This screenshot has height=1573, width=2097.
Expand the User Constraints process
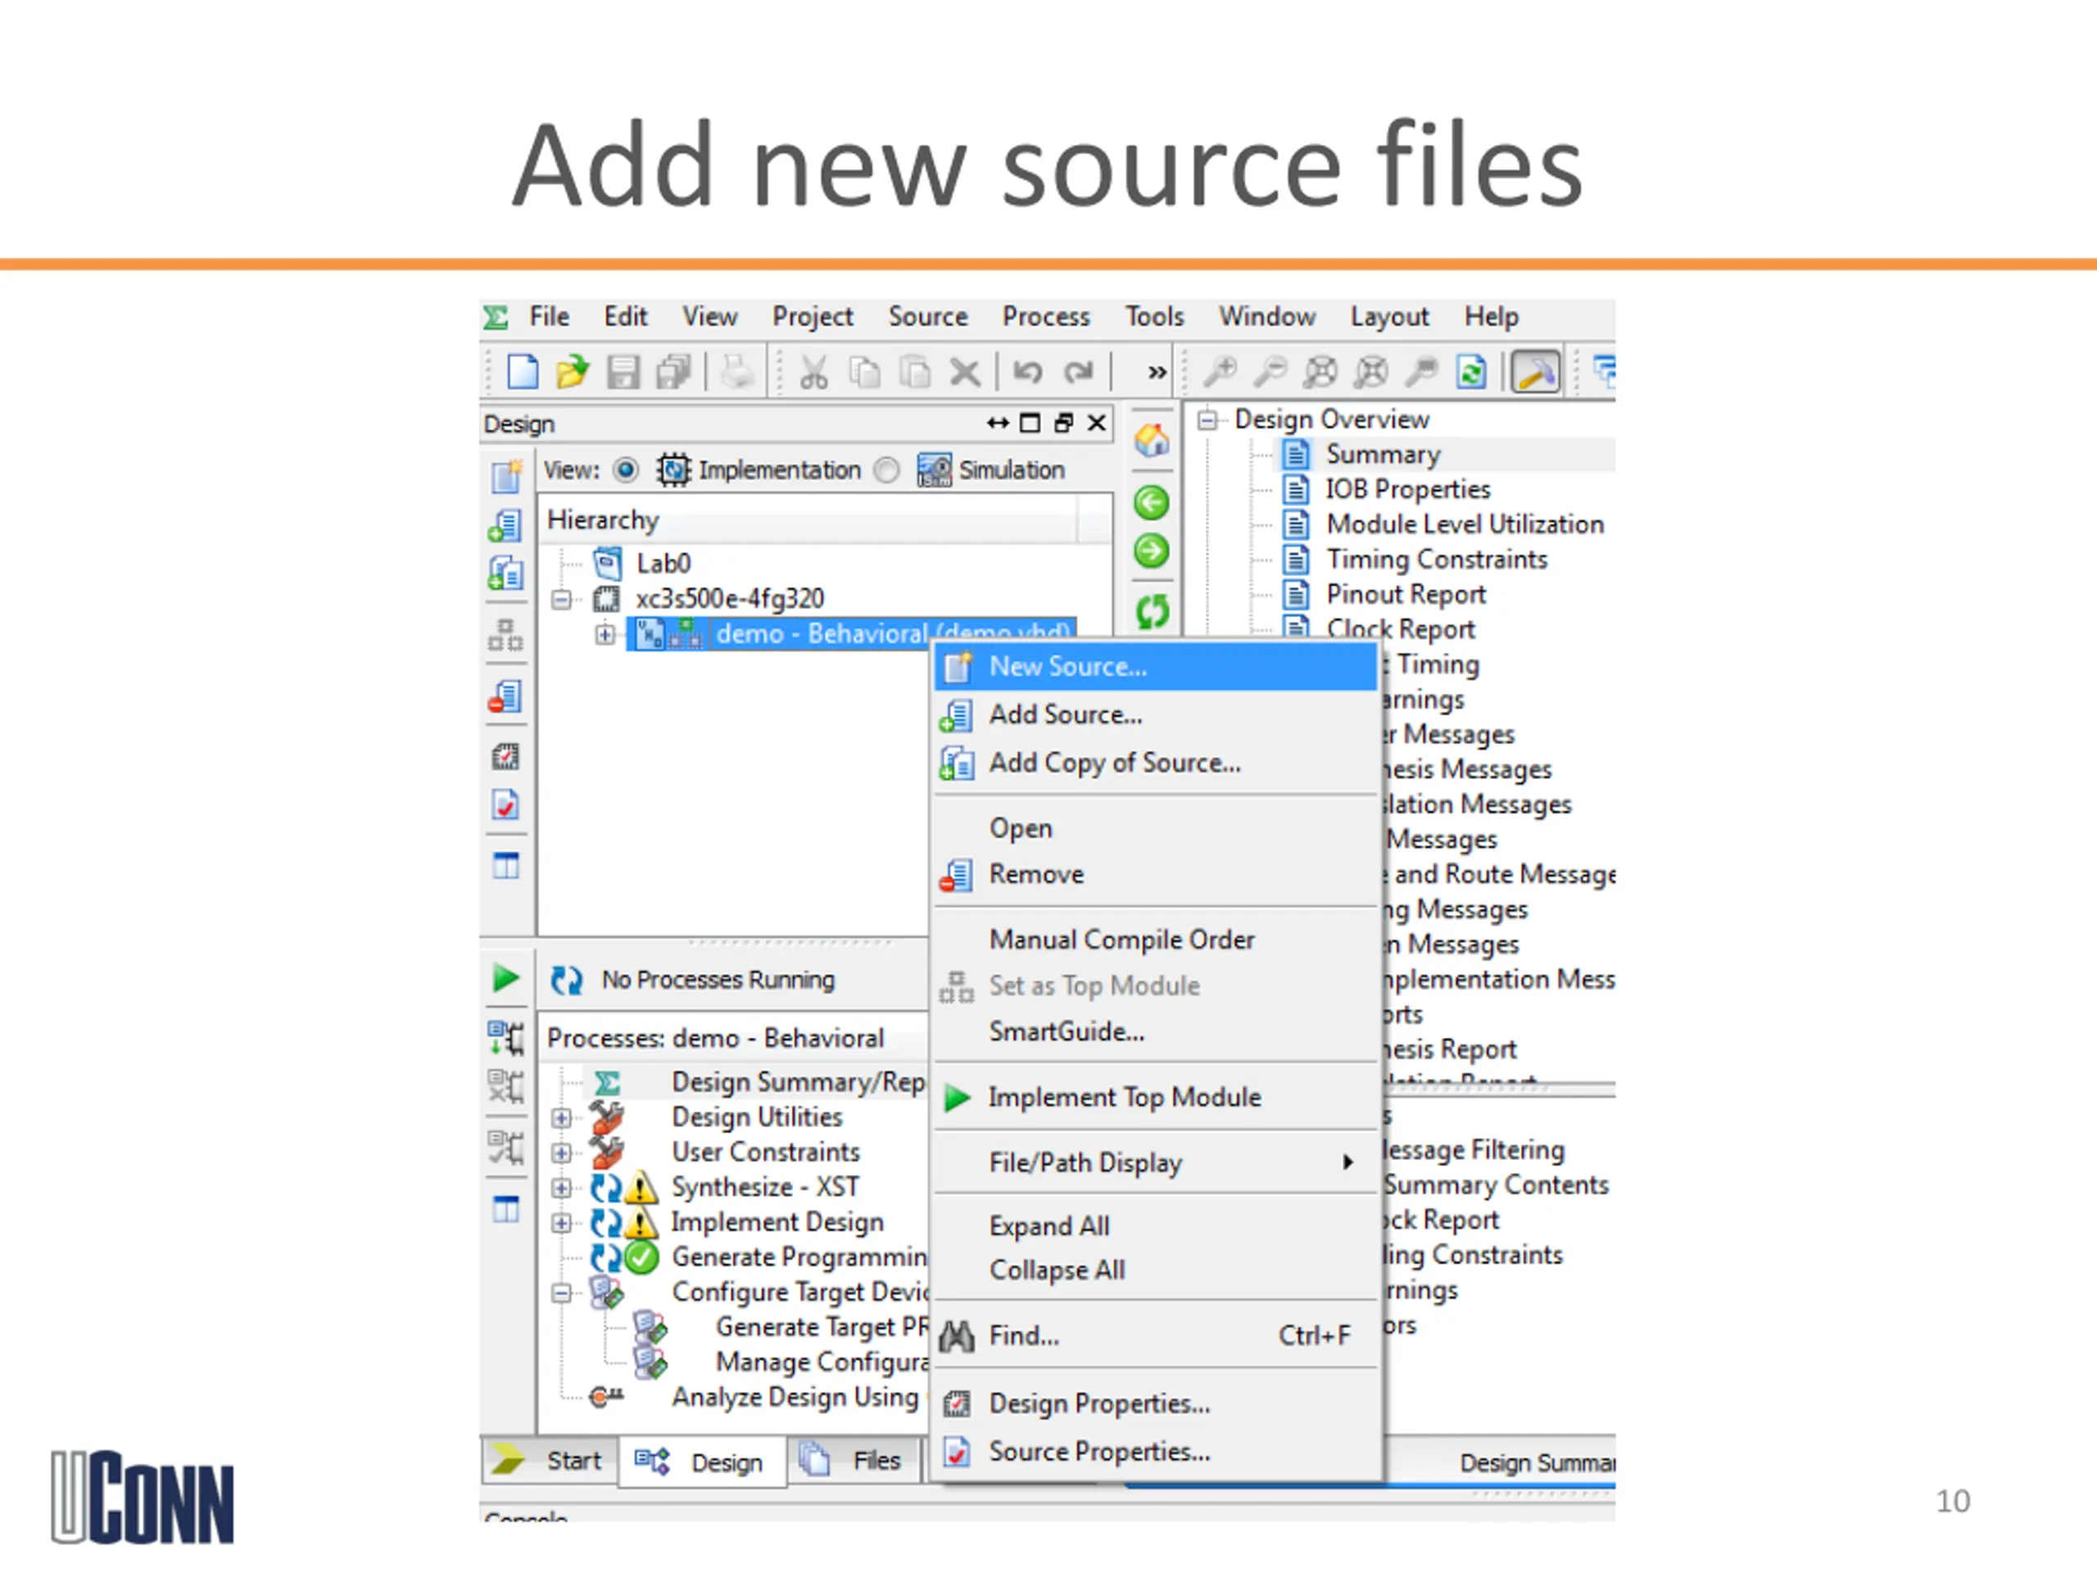pos(561,1154)
